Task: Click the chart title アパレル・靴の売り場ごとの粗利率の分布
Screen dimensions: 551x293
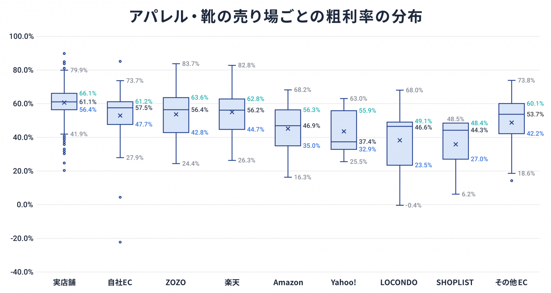Action: (x=275, y=16)
